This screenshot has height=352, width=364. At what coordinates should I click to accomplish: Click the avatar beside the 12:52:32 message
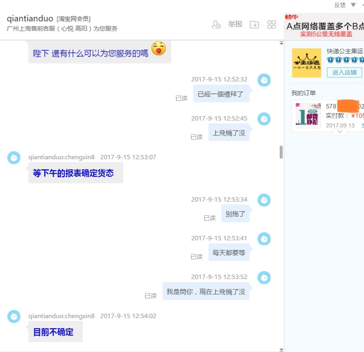tap(264, 80)
